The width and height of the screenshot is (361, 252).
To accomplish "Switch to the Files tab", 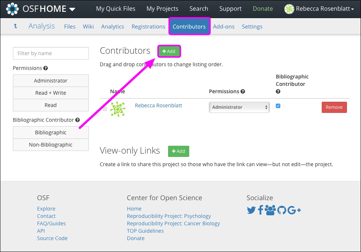I will point(70,27).
